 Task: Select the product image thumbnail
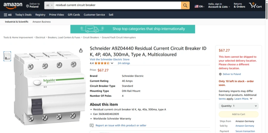pyautogui.click(x=7, y=56)
